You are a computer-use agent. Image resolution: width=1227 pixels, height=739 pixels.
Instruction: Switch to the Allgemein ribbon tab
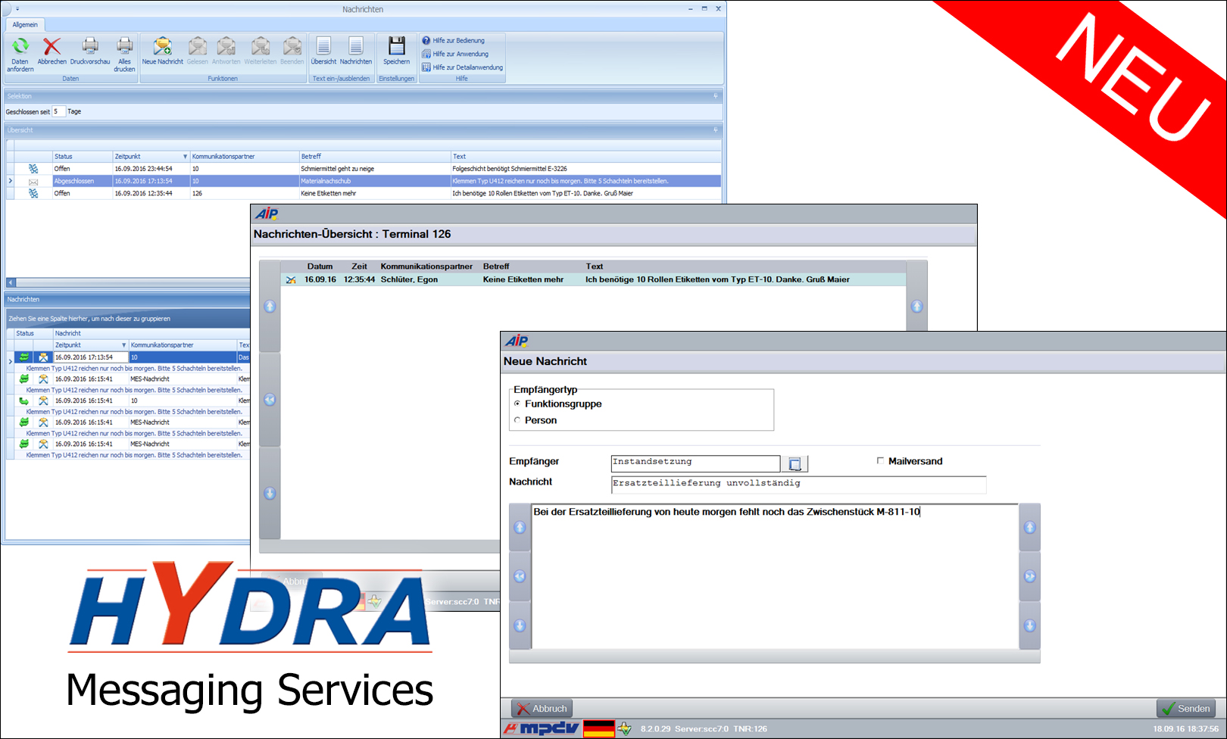point(25,24)
